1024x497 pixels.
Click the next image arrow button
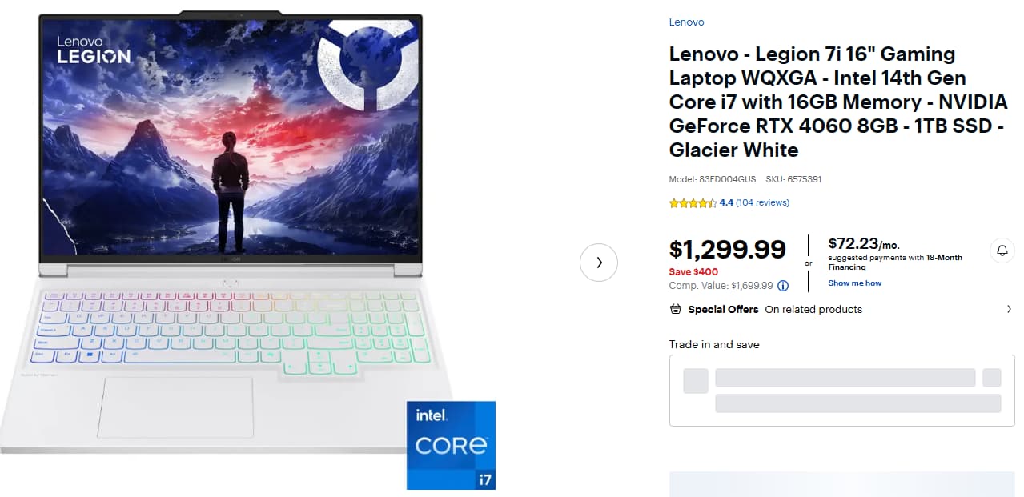599,262
